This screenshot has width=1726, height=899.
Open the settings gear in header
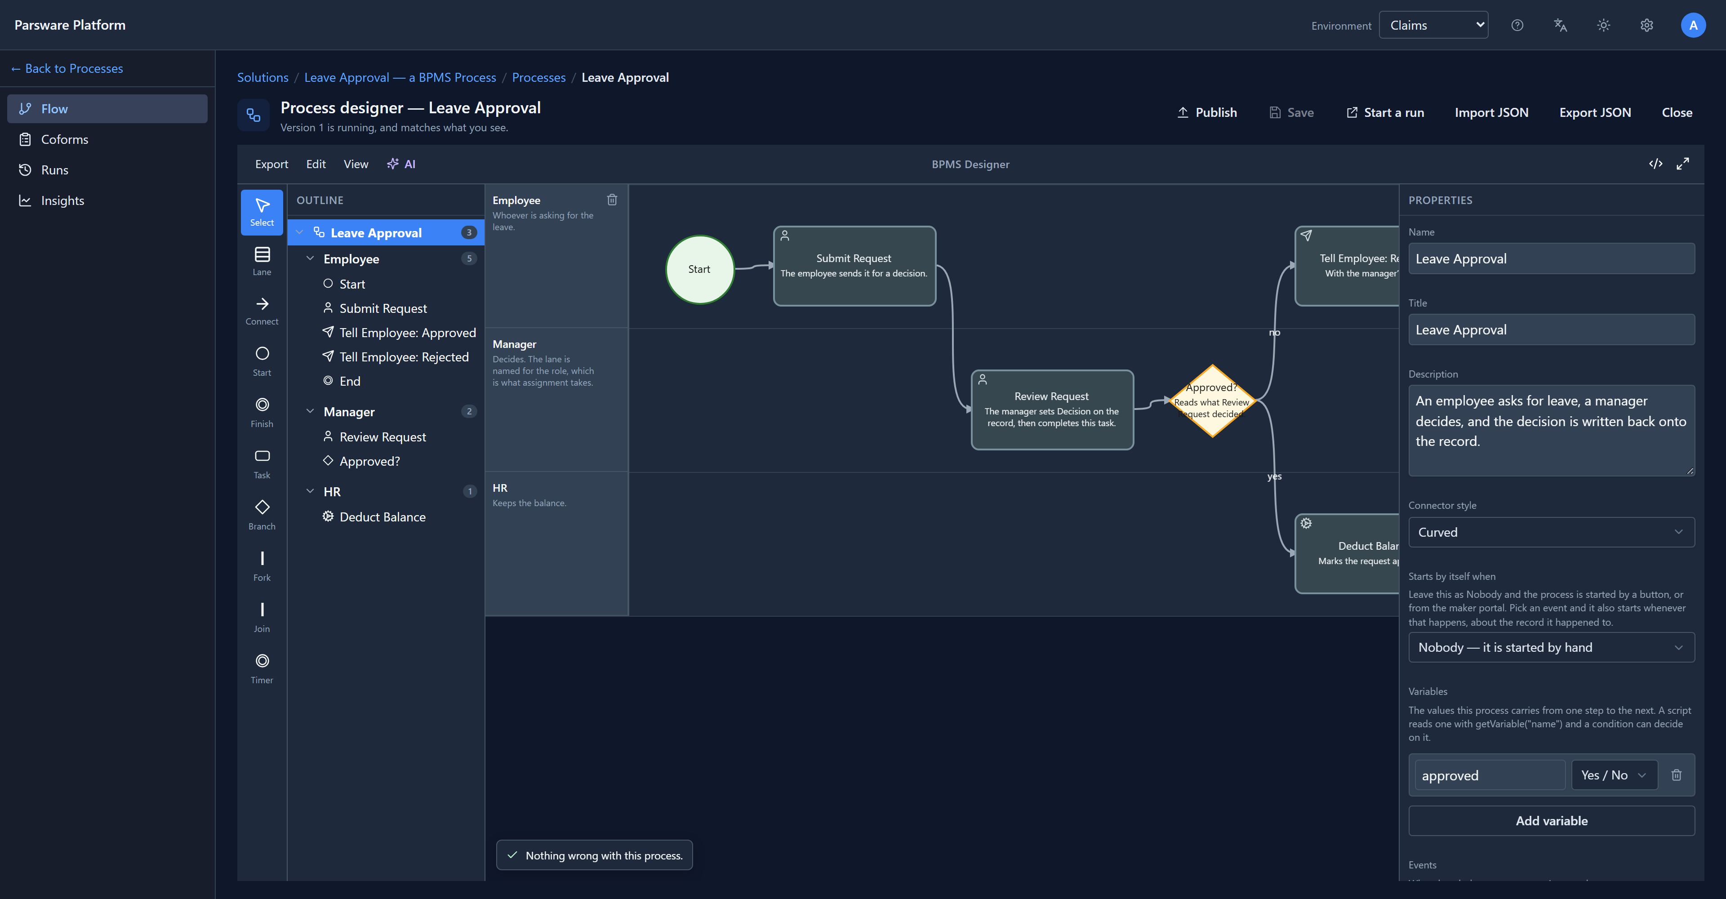1646,26
